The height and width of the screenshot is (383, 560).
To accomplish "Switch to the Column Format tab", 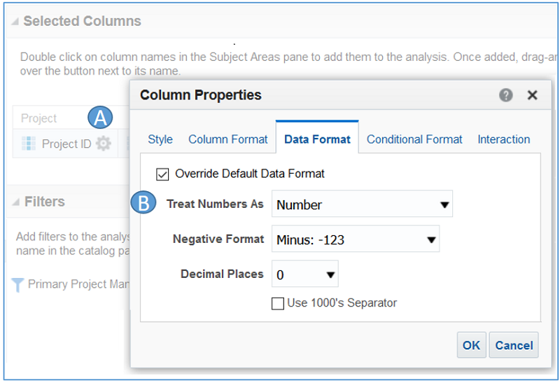I will (227, 139).
